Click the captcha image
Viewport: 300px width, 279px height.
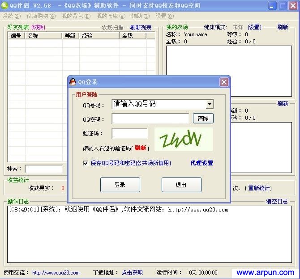point(183,139)
